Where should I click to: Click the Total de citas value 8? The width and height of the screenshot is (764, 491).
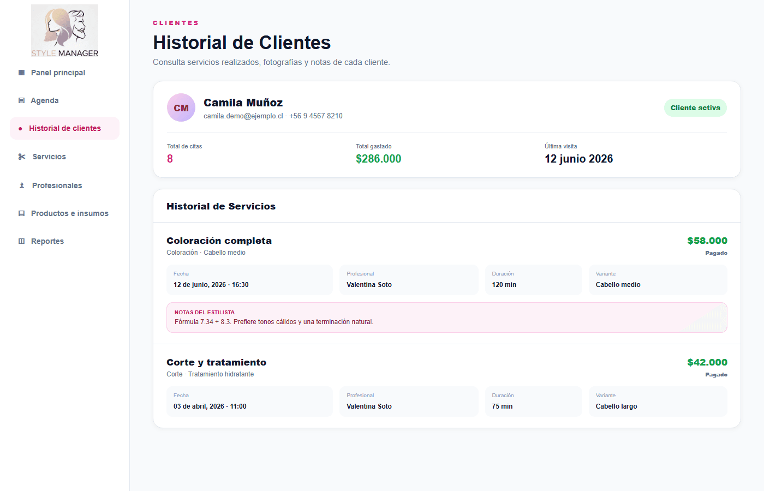click(170, 159)
